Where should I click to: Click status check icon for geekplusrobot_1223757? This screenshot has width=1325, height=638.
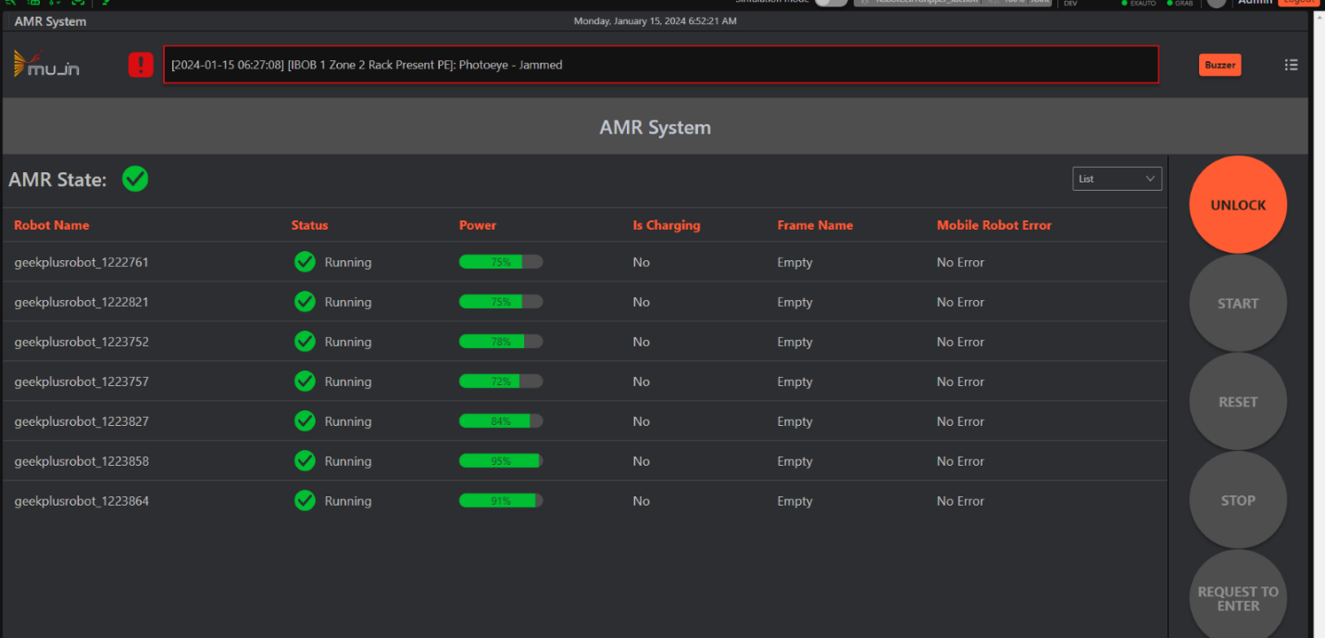pyautogui.click(x=305, y=382)
